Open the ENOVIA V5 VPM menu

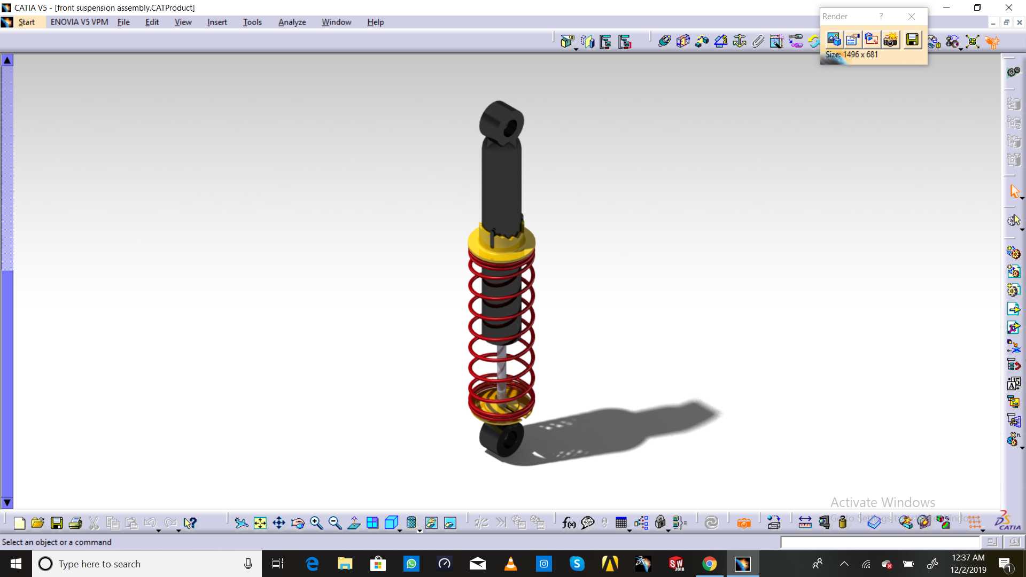pyautogui.click(x=79, y=22)
